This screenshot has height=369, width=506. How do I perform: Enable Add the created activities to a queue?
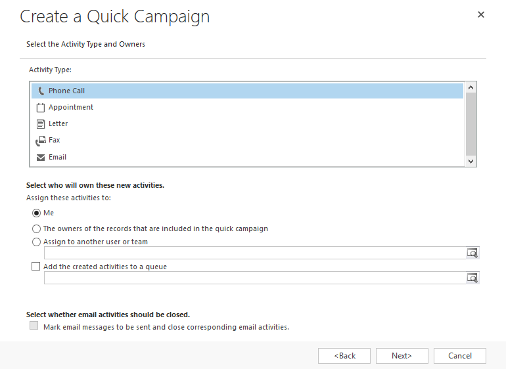[36, 267]
